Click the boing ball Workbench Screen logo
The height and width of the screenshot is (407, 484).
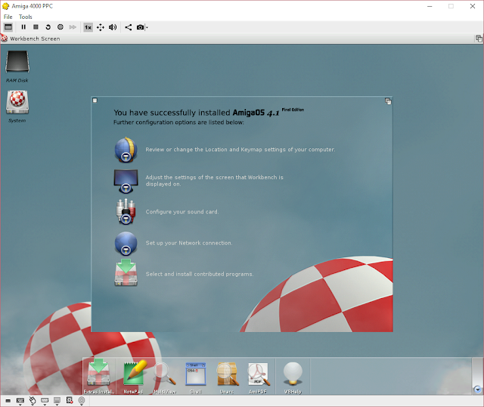tap(4, 38)
